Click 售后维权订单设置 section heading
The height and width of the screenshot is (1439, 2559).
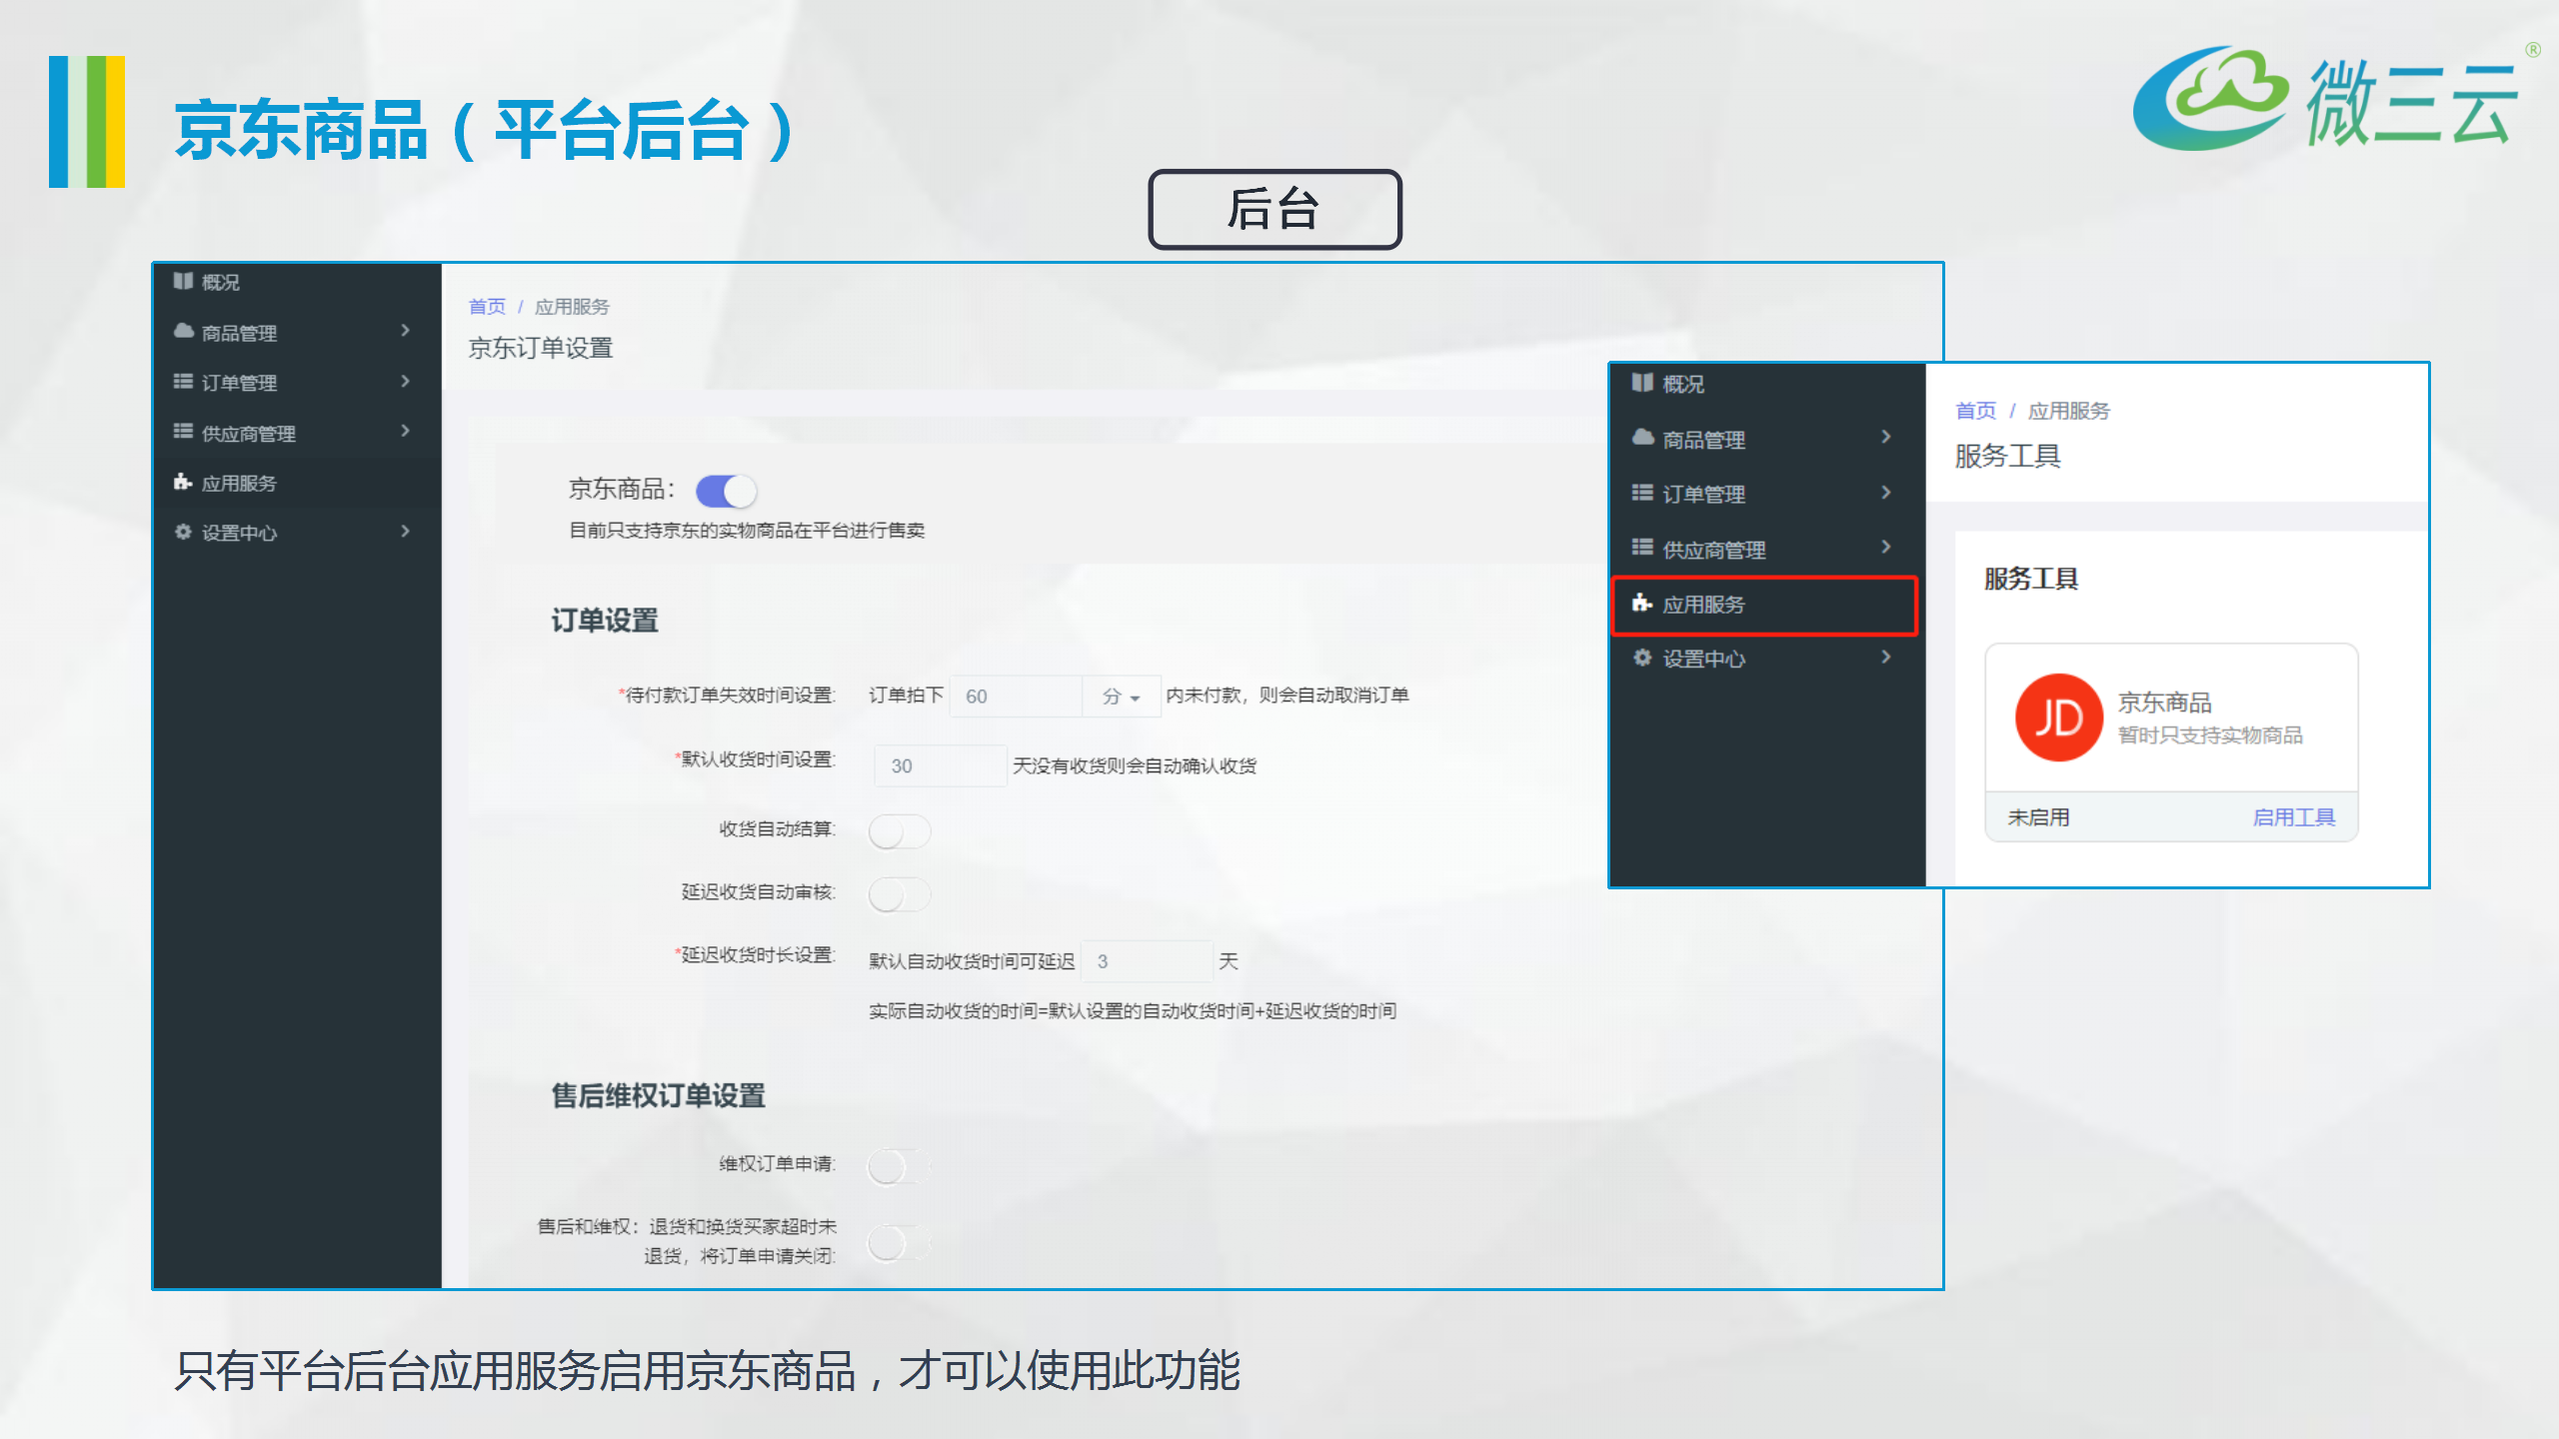pos(659,1096)
